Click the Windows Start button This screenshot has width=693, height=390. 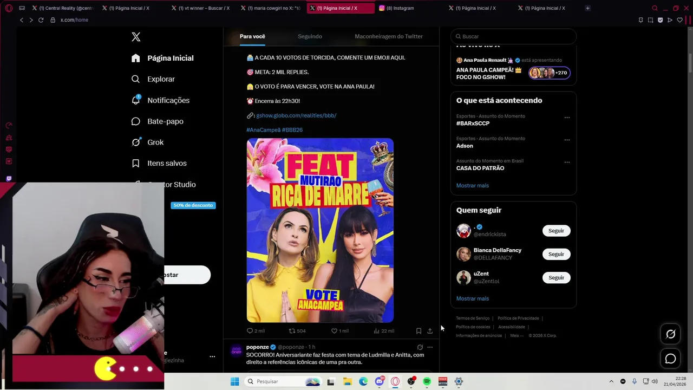pos(234,381)
